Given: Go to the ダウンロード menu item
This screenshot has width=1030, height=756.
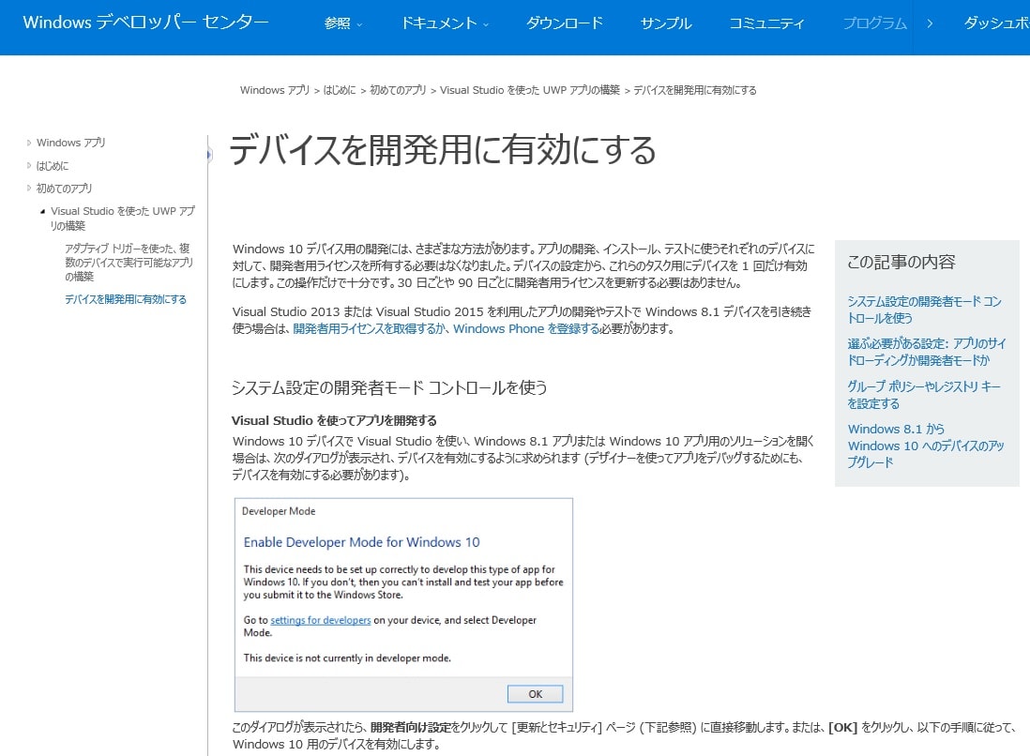Looking at the screenshot, I should point(565,23).
